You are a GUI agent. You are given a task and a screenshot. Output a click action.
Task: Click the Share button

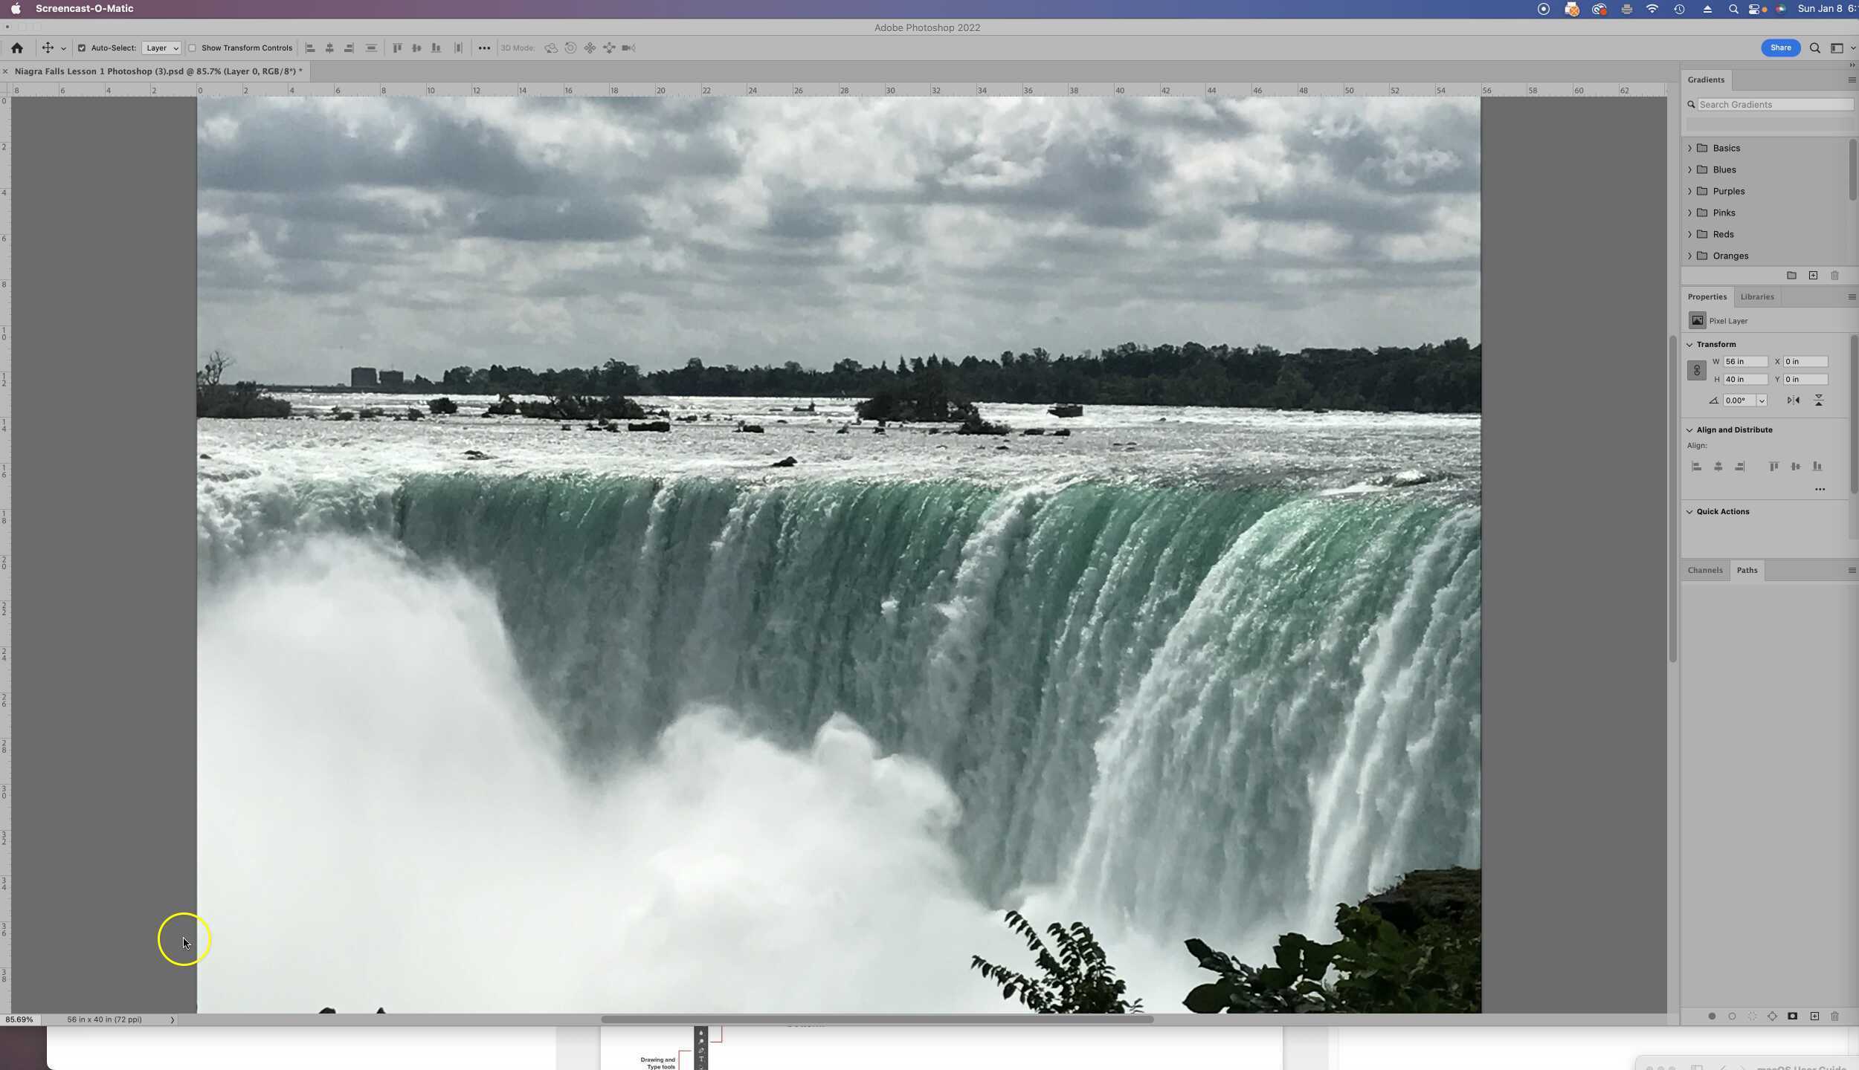(x=1781, y=48)
